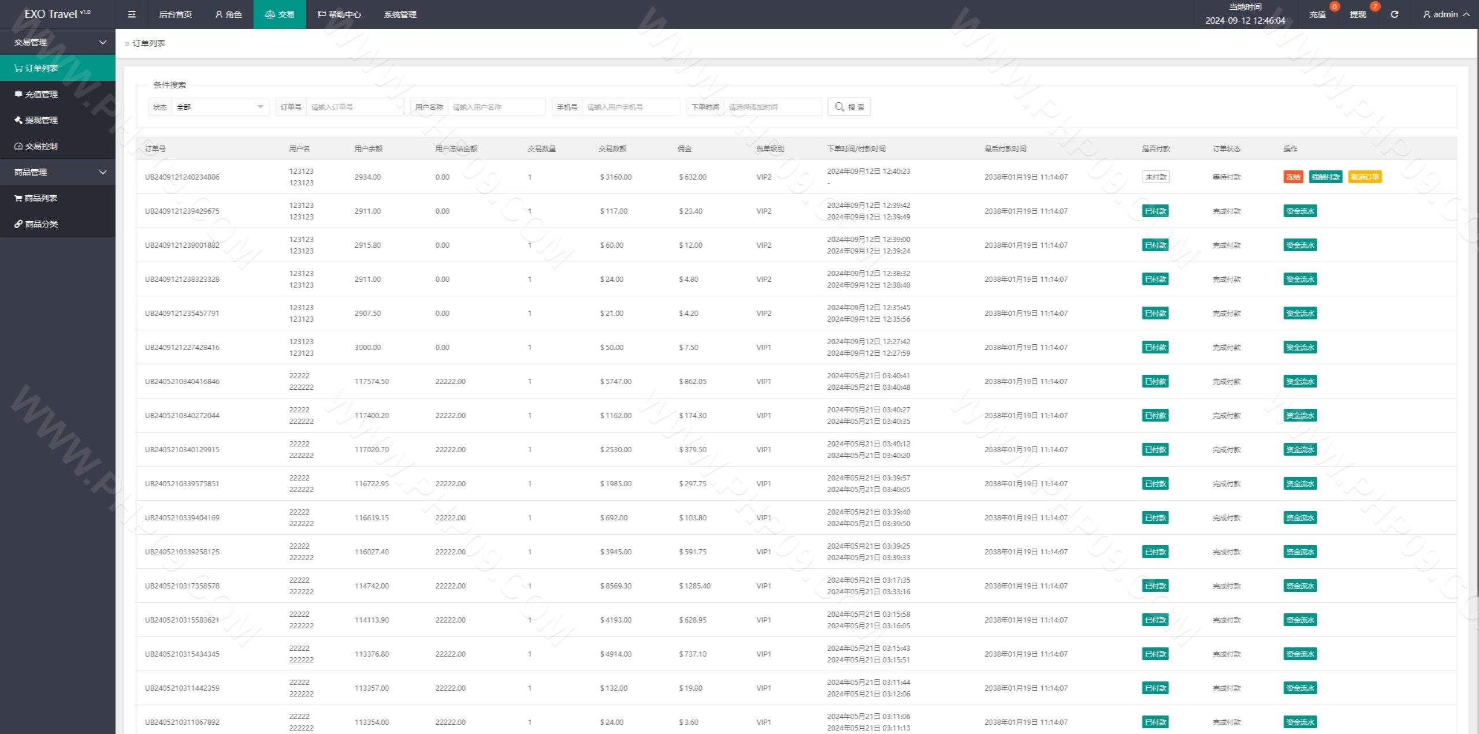The image size is (1479, 734).
Task: Collapse the 商品管理 sidebar group
Action: [x=58, y=172]
